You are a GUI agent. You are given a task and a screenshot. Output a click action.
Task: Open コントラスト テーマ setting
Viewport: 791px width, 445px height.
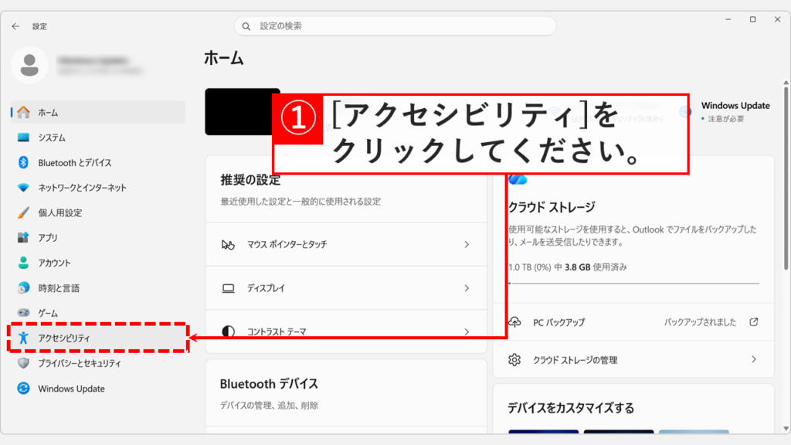(x=346, y=331)
